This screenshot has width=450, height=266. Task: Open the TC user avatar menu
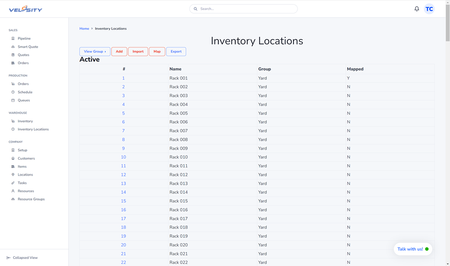(429, 9)
